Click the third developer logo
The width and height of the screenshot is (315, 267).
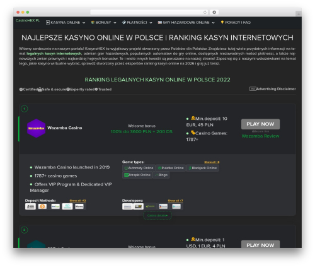click(150, 206)
